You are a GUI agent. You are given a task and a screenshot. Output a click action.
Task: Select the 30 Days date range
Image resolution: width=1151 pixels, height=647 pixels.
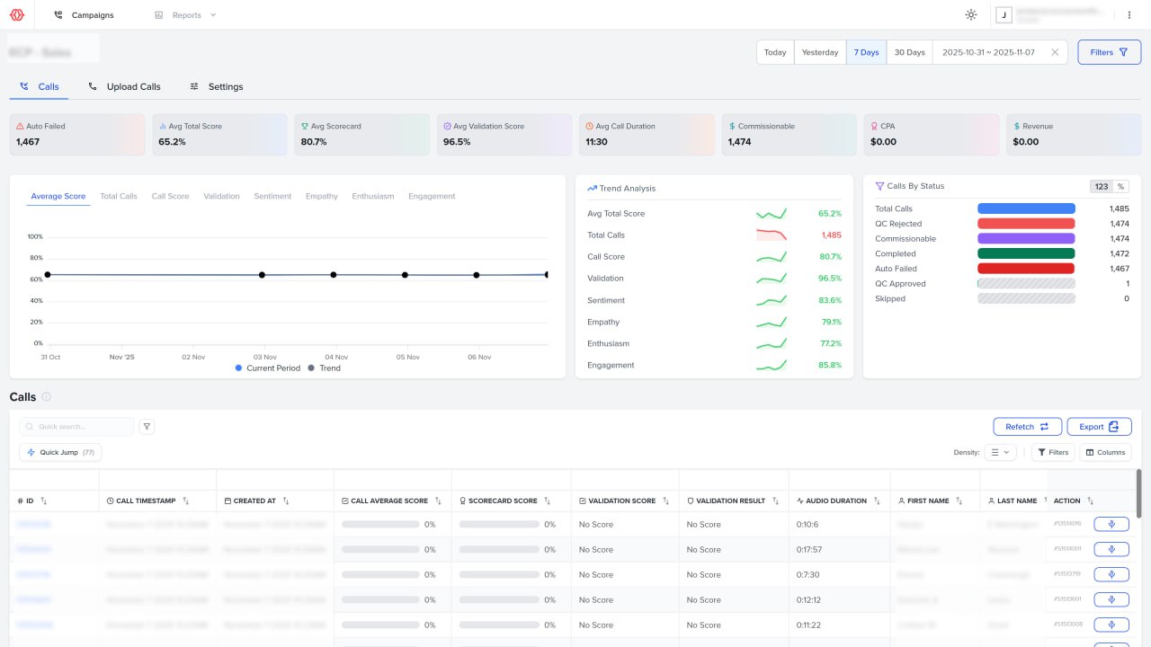pyautogui.click(x=910, y=52)
